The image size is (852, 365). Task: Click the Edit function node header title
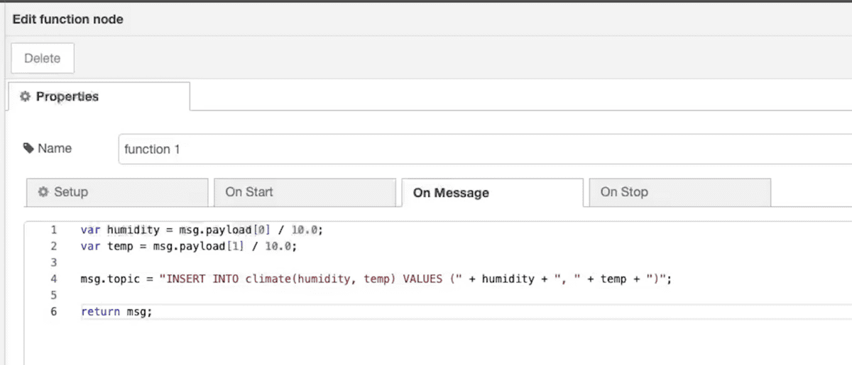[x=68, y=20]
